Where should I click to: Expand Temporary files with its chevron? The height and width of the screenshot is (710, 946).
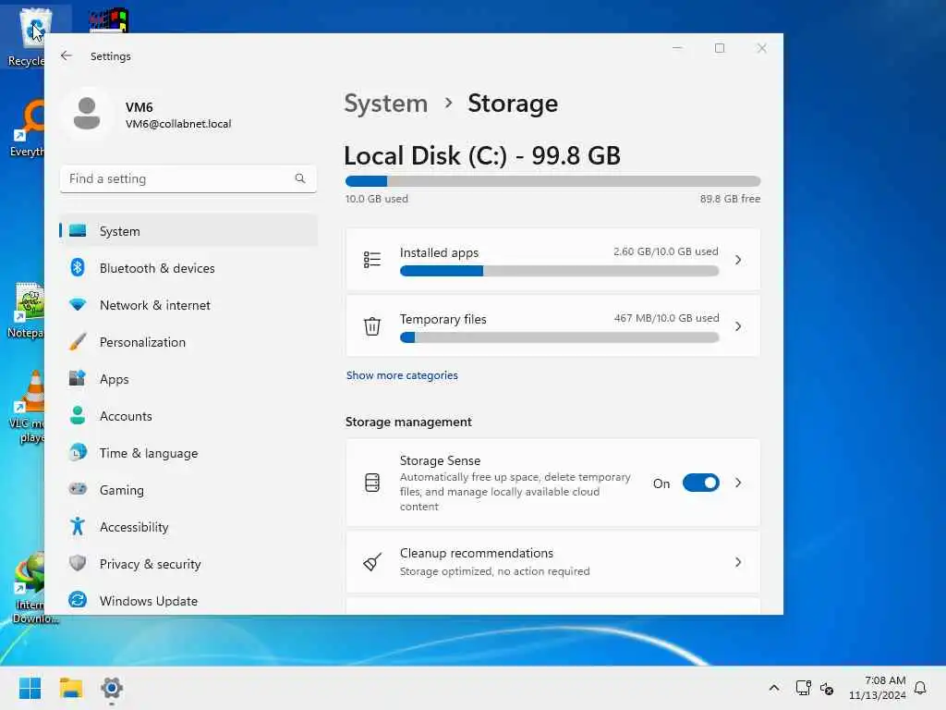pos(738,326)
